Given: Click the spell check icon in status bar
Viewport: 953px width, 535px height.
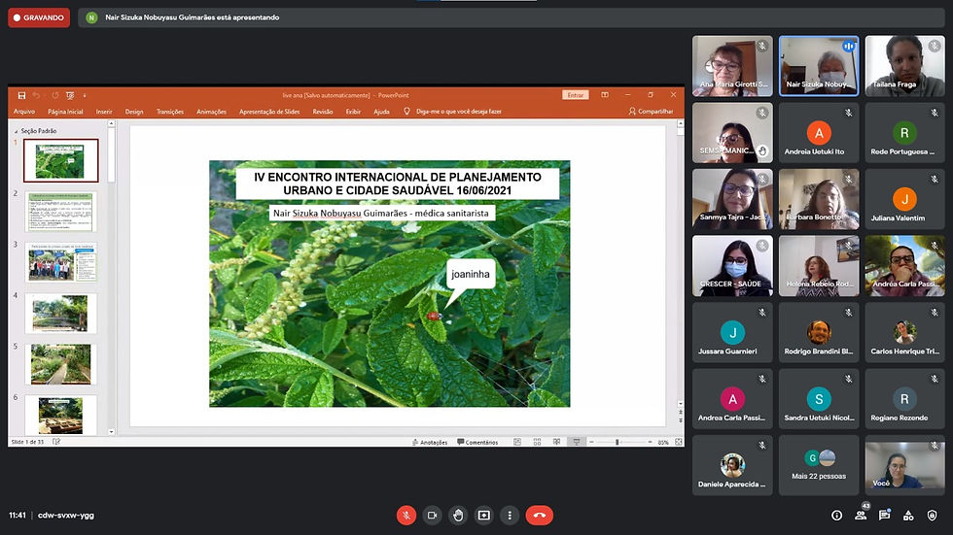Looking at the screenshot, I should point(56,442).
